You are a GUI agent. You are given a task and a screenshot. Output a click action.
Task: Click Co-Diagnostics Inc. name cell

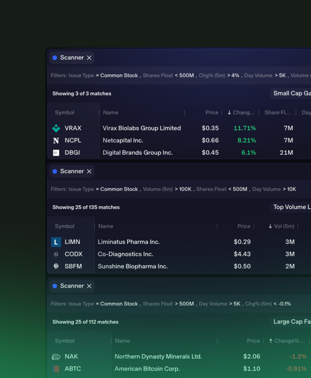(x=126, y=254)
